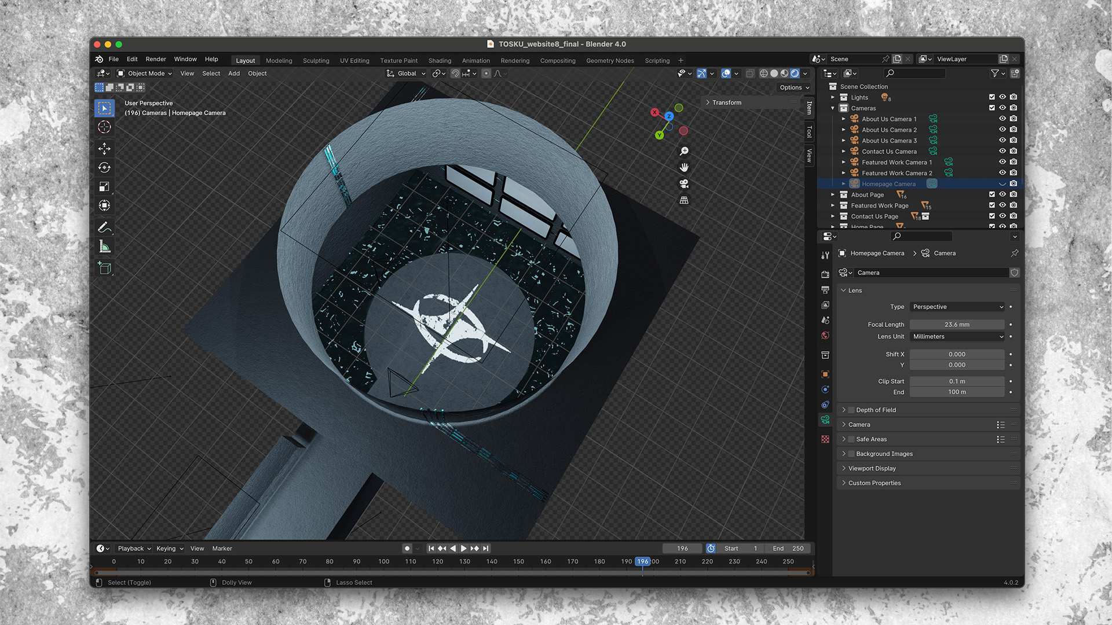Click the current frame 196 field

tap(682, 549)
